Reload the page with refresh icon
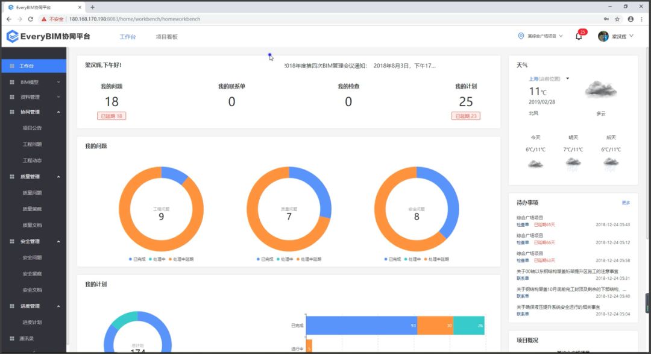The height and width of the screenshot is (354, 651). [x=30, y=19]
